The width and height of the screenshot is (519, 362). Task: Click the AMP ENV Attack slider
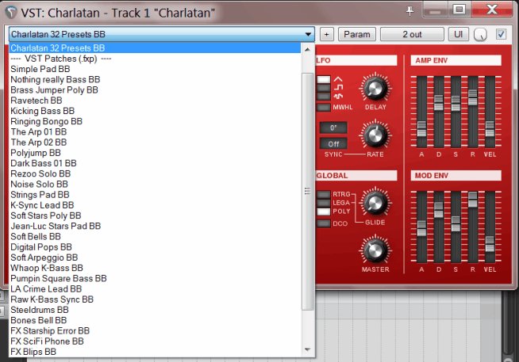click(x=421, y=129)
